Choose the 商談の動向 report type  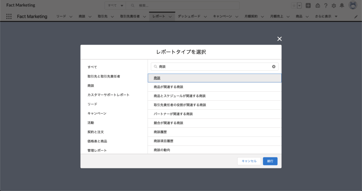(215, 150)
